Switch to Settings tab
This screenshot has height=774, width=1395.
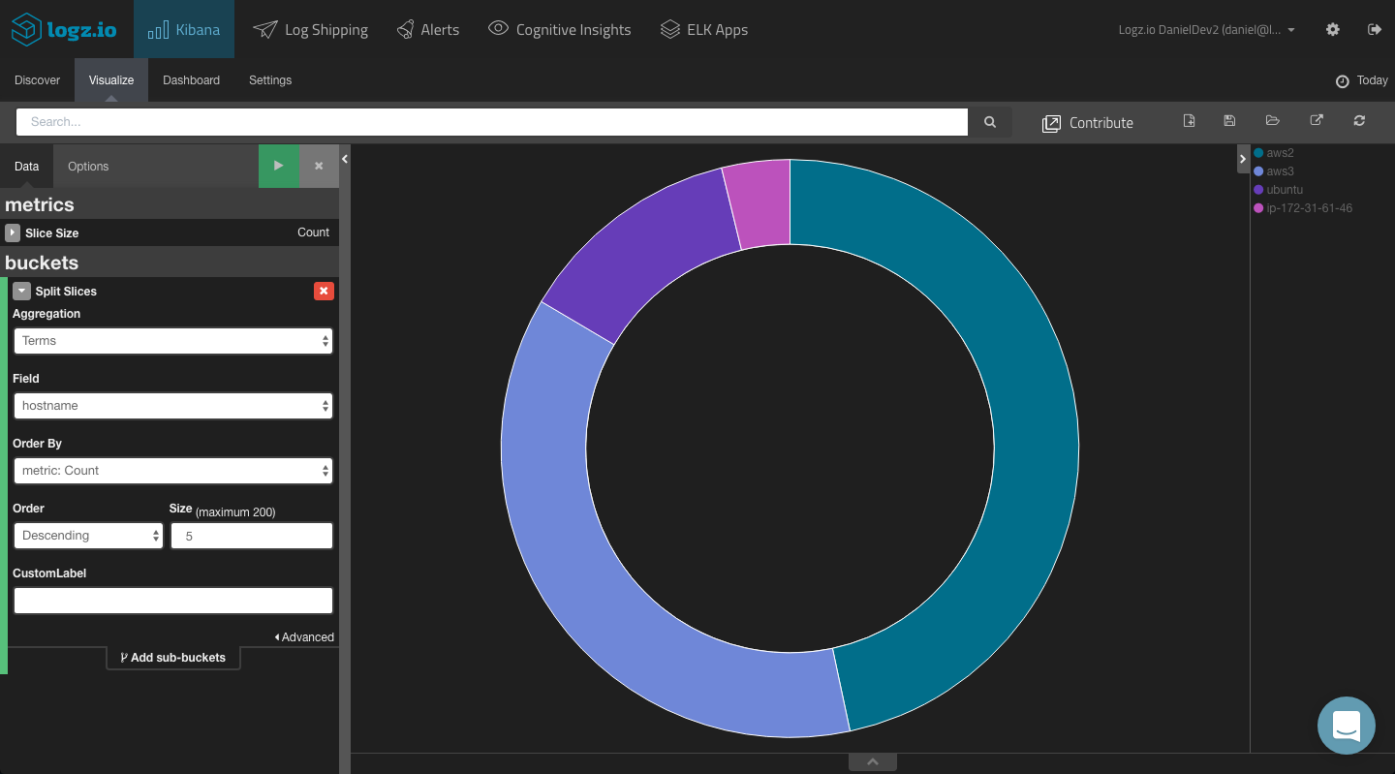click(270, 80)
